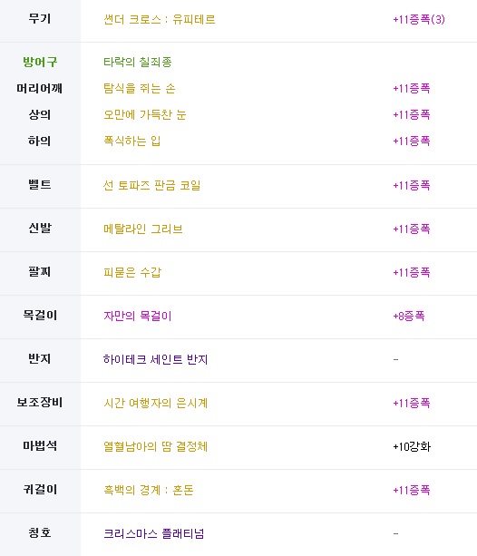Click 폭식하는 입 item name
The height and width of the screenshot is (556, 477).
click(131, 141)
